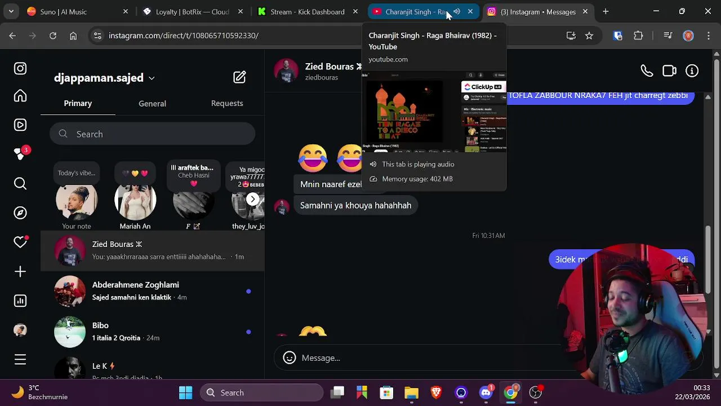Open OBS Studio from the taskbar
The width and height of the screenshot is (721, 406).
[x=535, y=392]
